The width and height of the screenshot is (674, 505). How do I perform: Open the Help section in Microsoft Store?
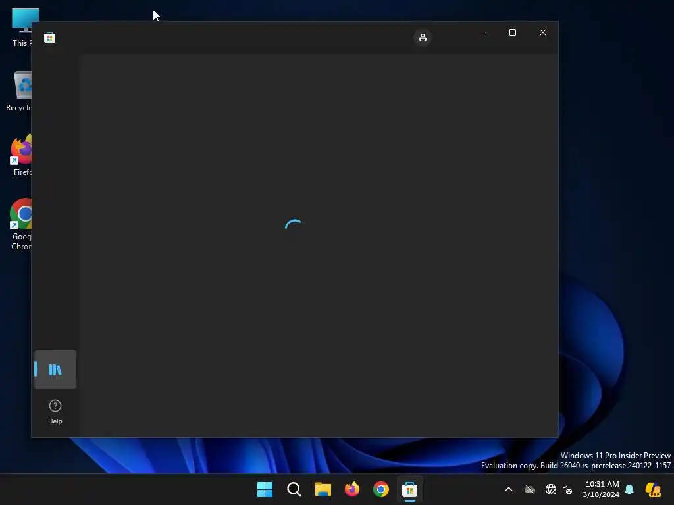pos(55,412)
